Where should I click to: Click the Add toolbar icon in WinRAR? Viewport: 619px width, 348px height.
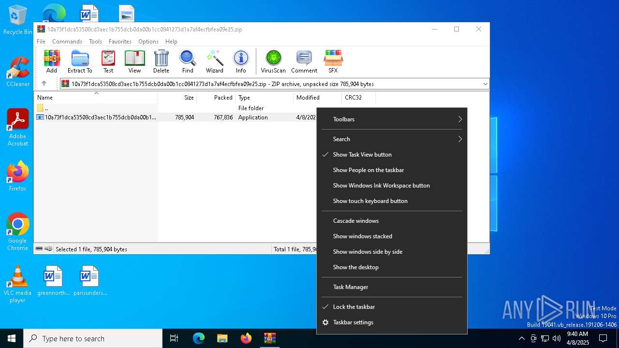click(x=52, y=61)
